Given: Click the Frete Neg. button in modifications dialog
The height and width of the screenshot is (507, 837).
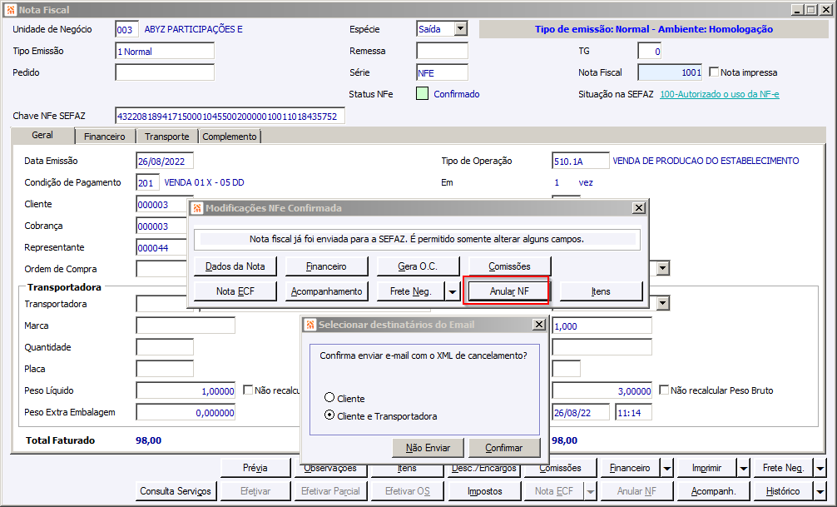Looking at the screenshot, I should click(x=410, y=291).
